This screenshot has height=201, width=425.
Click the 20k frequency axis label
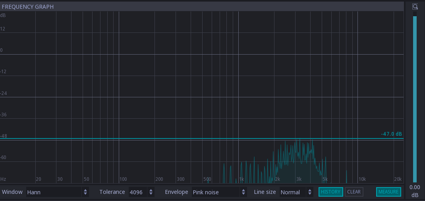pyautogui.click(x=398, y=179)
